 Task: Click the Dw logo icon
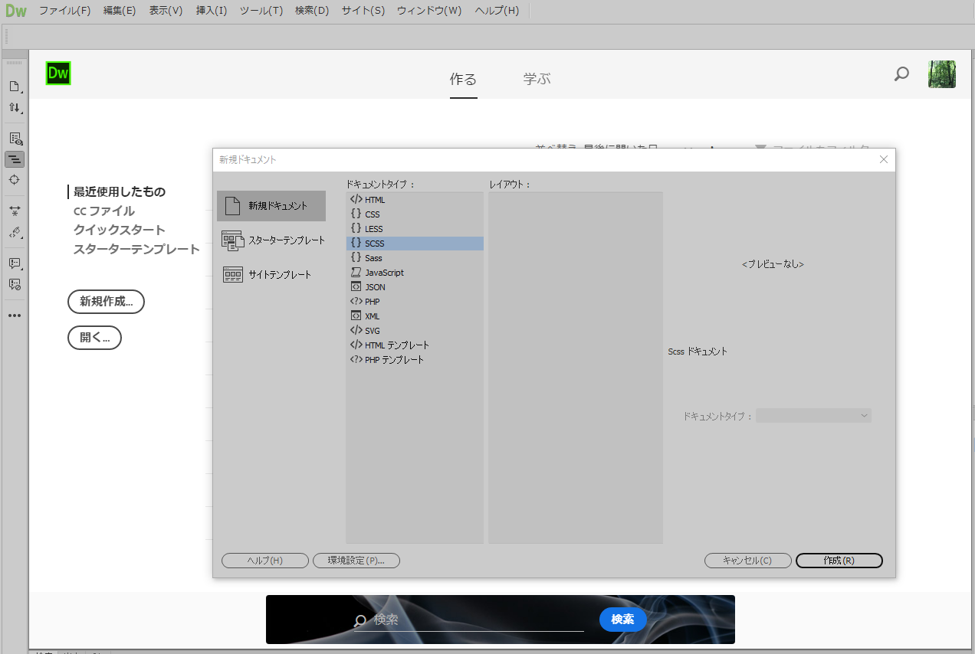pyautogui.click(x=58, y=74)
